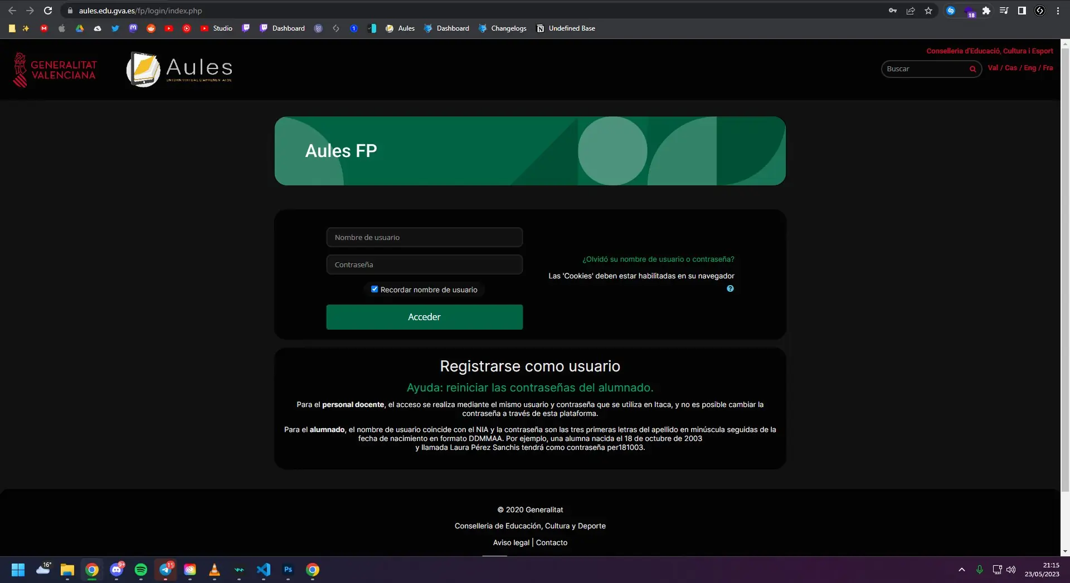Open the Contacto footer link
This screenshot has width=1070, height=583.
[x=552, y=542]
